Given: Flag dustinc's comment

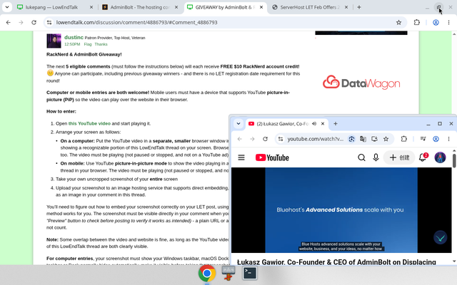Looking at the screenshot, I should [x=87, y=44].
